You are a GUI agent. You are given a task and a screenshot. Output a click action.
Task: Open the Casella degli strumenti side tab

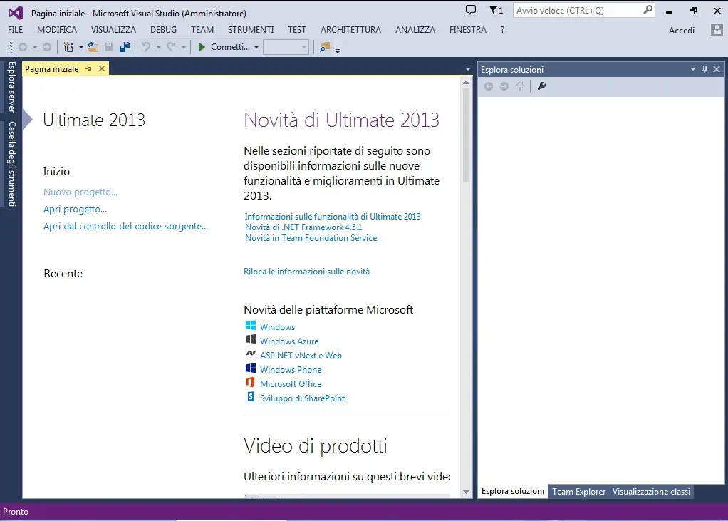11,164
